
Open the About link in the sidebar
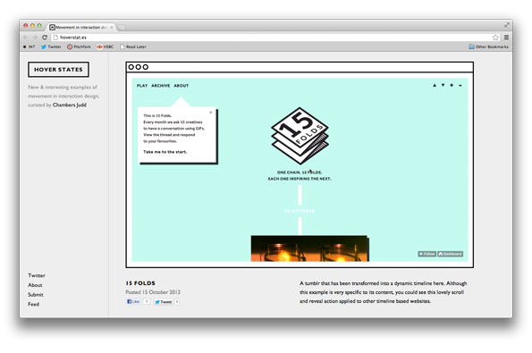click(35, 285)
